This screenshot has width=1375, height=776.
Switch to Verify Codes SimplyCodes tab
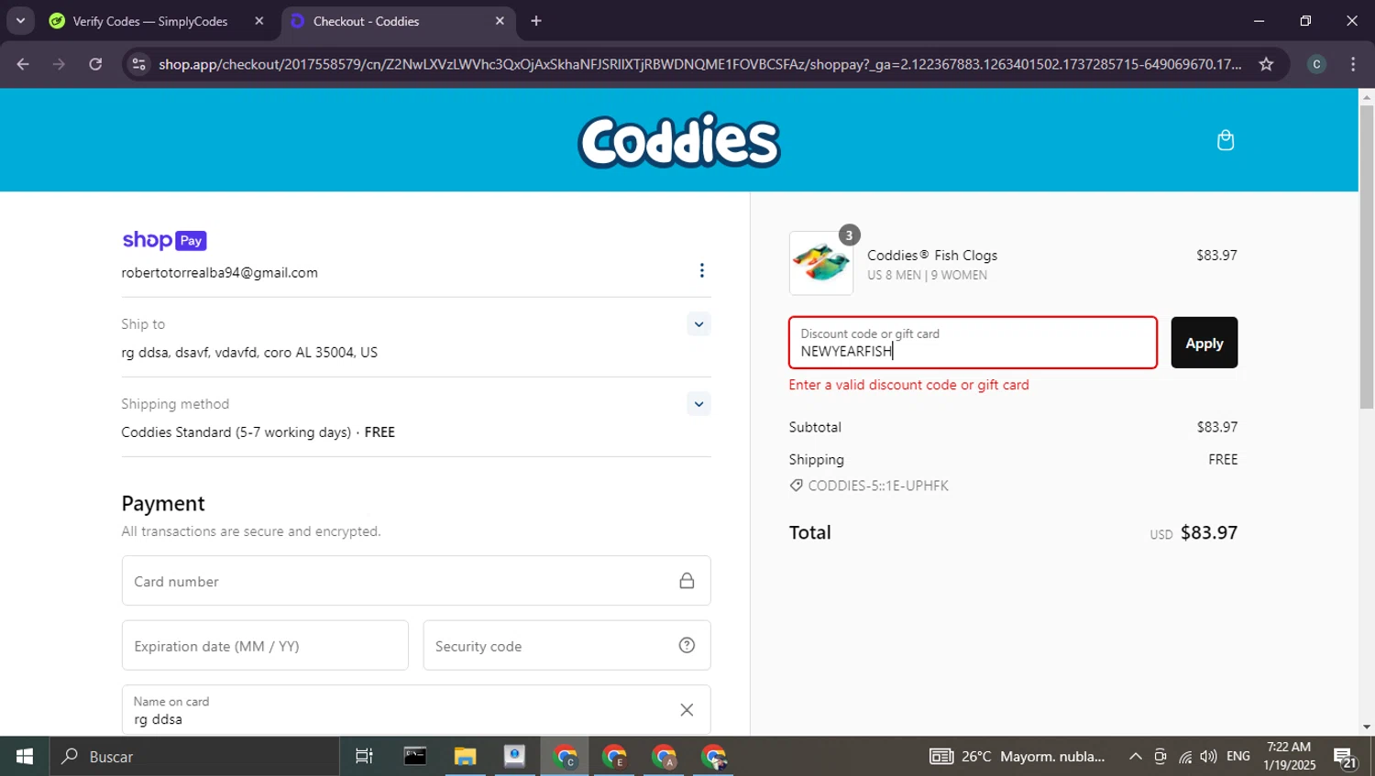[x=150, y=21]
